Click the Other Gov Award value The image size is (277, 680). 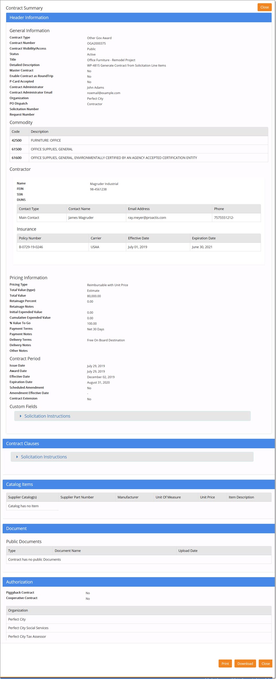(x=99, y=38)
